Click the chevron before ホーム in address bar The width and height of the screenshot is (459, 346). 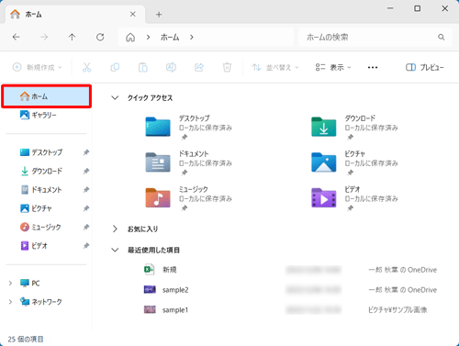coord(148,38)
